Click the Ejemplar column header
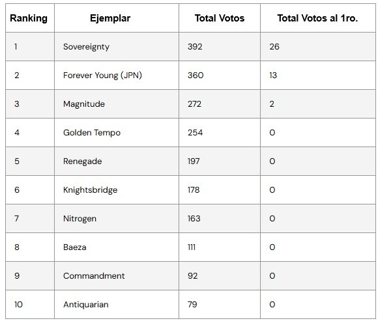The height and width of the screenshot is (321, 378). (x=110, y=18)
